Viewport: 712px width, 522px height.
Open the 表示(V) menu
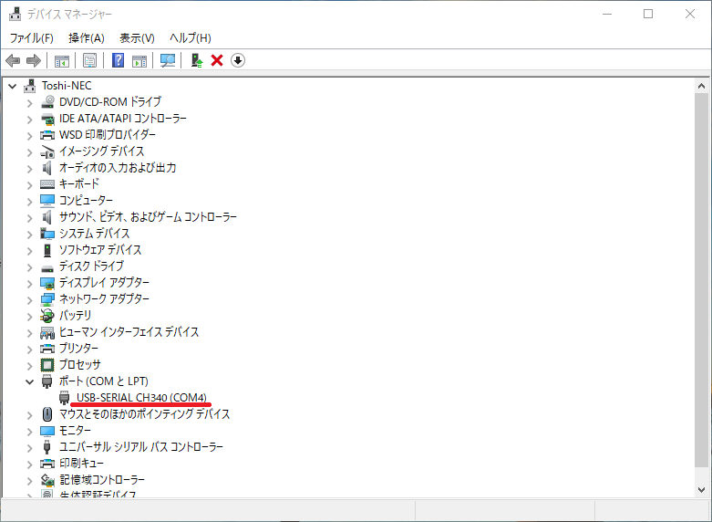(137, 38)
